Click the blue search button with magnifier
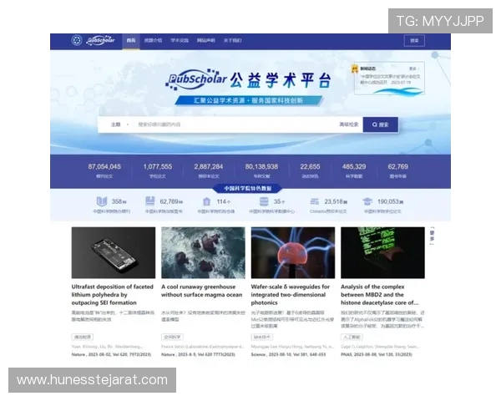The height and width of the screenshot is (401, 501). (381, 124)
